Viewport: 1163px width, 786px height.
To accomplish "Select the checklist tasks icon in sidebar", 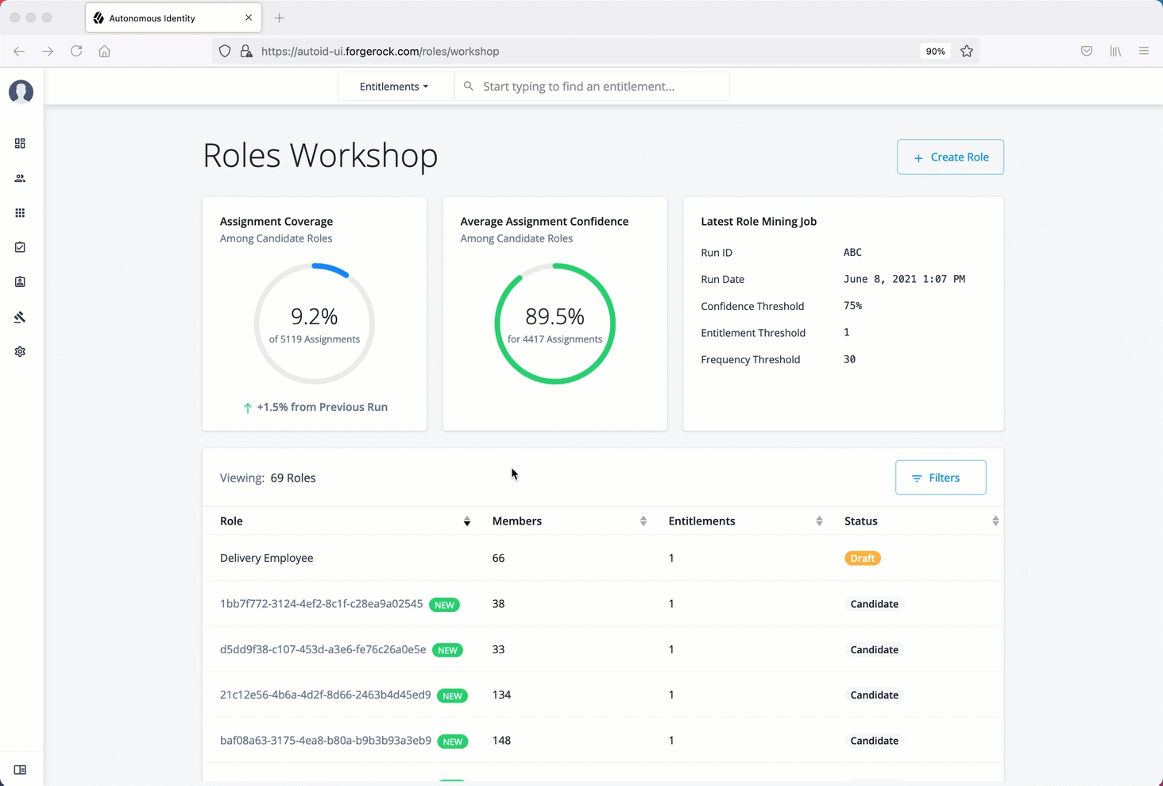I will coord(20,247).
